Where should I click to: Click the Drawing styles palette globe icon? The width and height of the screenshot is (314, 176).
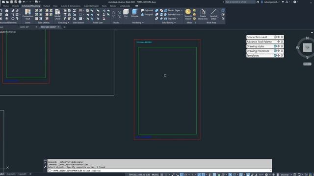275,46
